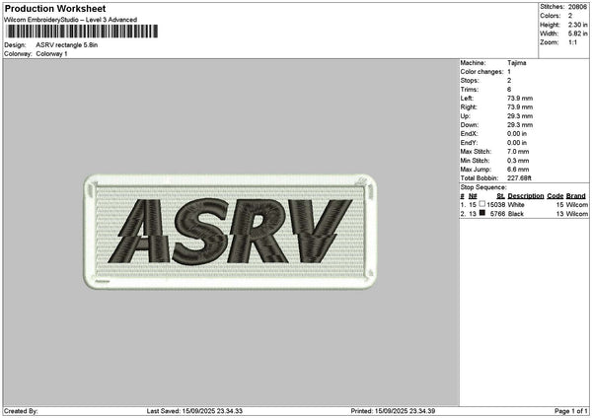The image size is (592, 418).
Task: Click the barcode under the worksheet title
Action: pos(82,32)
